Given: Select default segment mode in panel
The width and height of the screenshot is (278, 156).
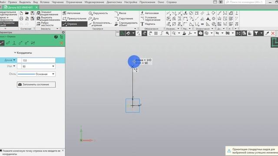Looking at the screenshot, I should (2, 43).
